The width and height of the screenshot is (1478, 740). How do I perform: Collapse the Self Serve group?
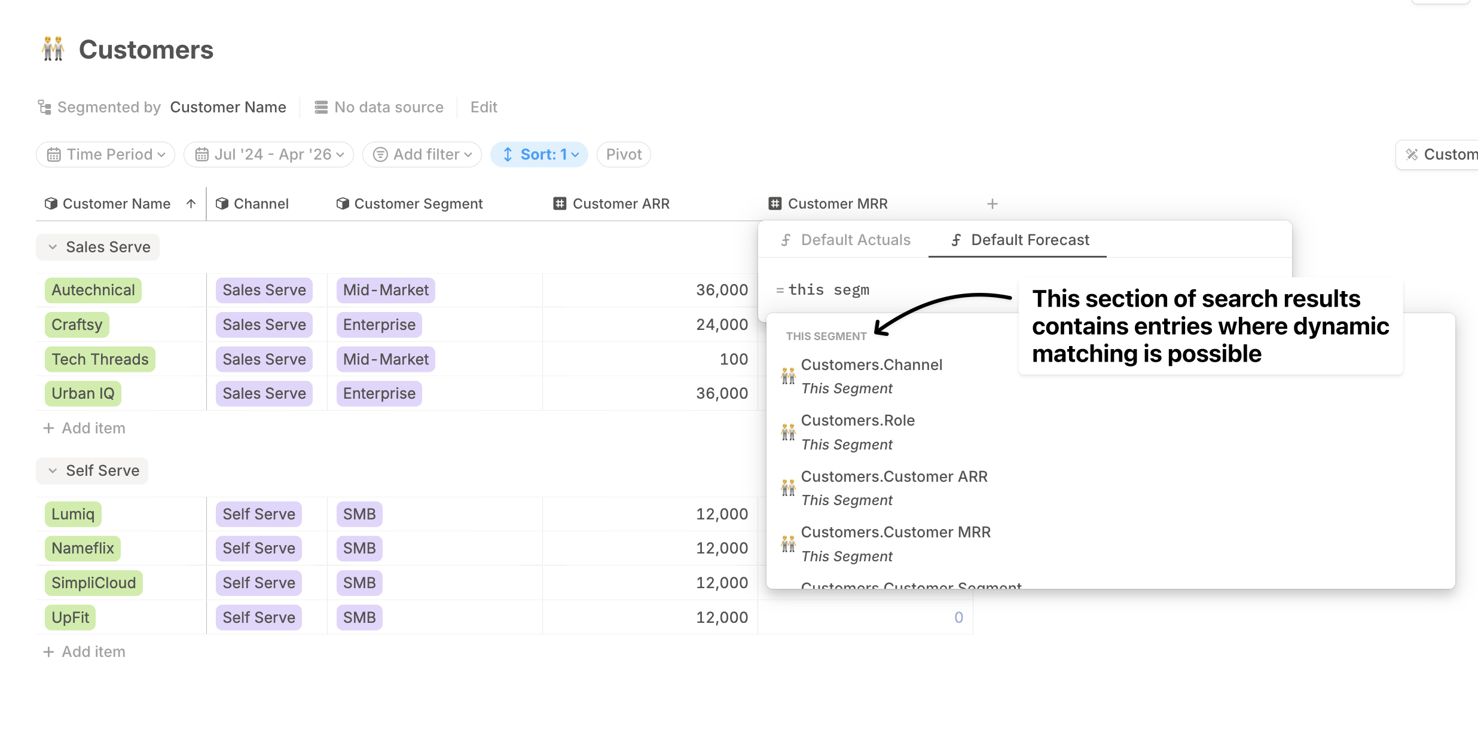coord(53,470)
